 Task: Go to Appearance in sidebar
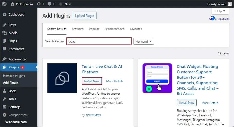[x=17, y=59]
